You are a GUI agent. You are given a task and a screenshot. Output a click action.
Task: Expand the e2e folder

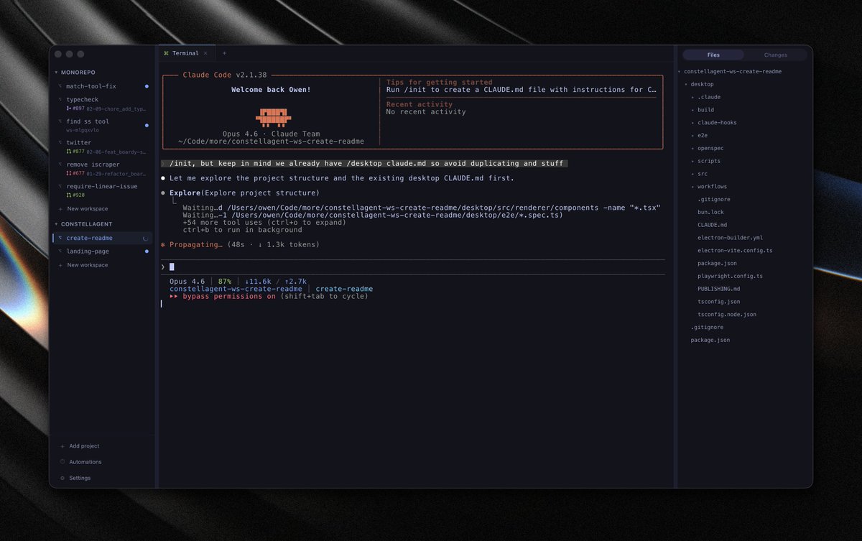[693, 135]
